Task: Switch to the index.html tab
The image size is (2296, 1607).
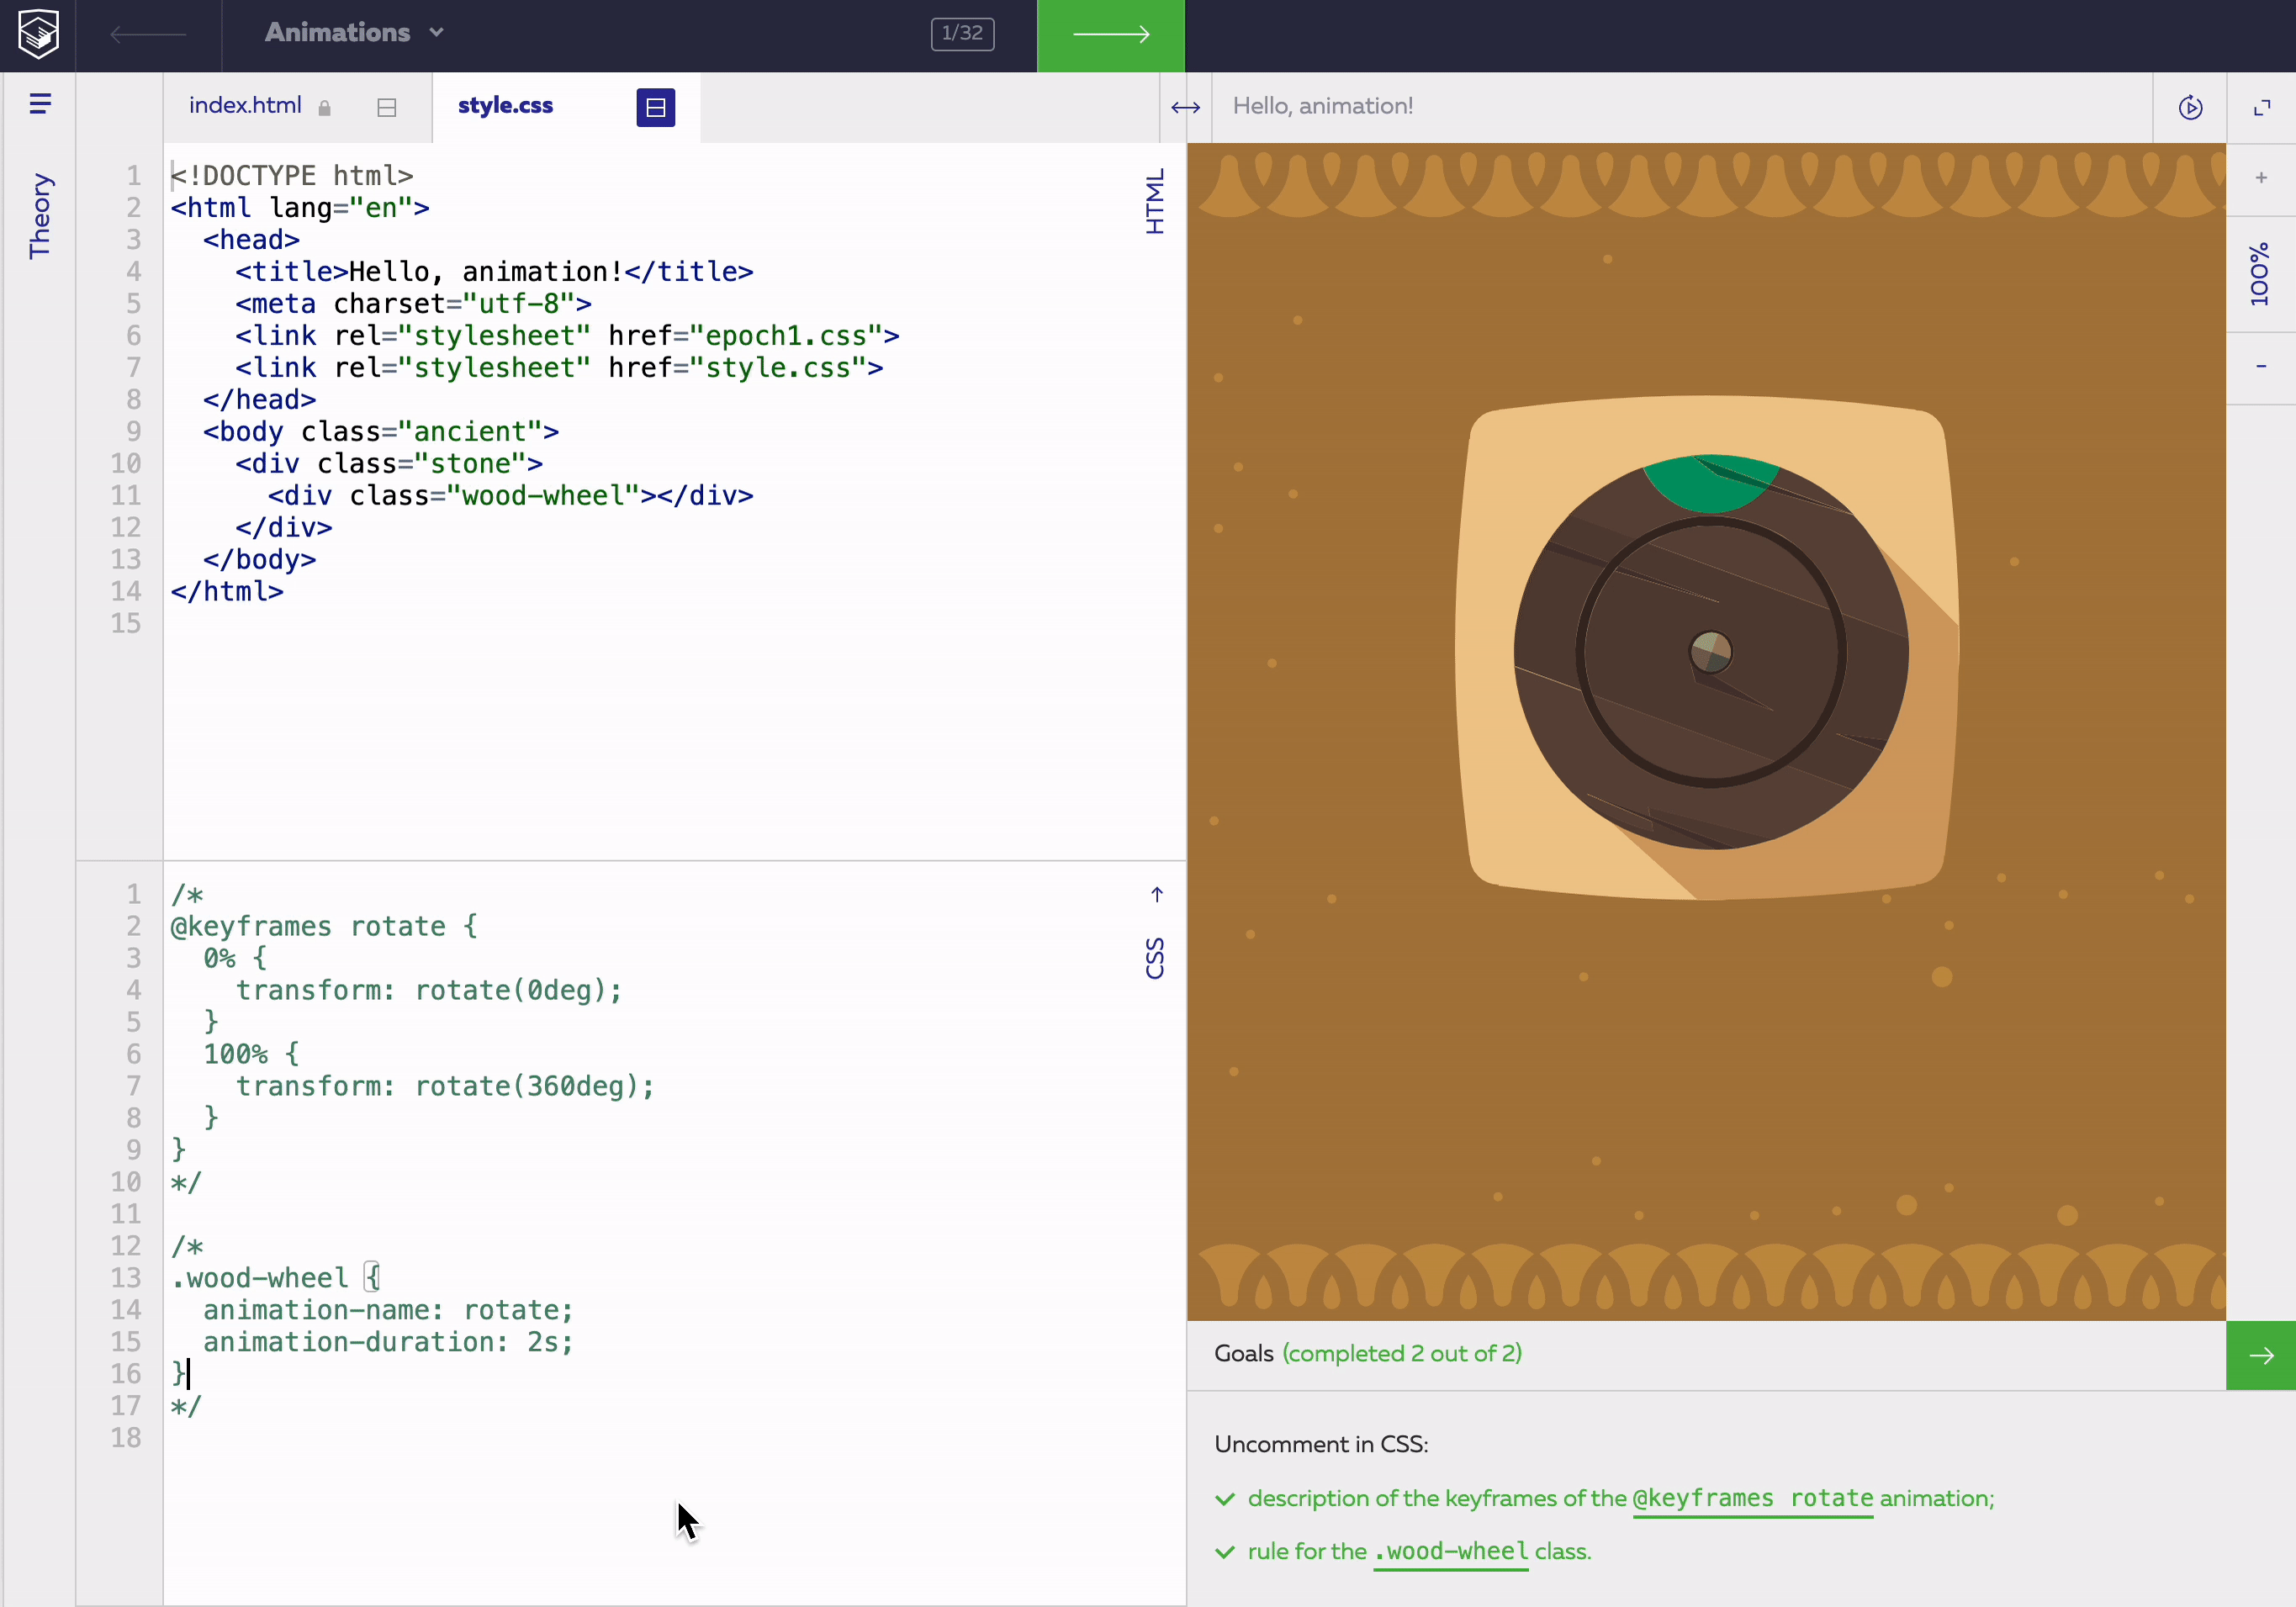Action: (245, 105)
